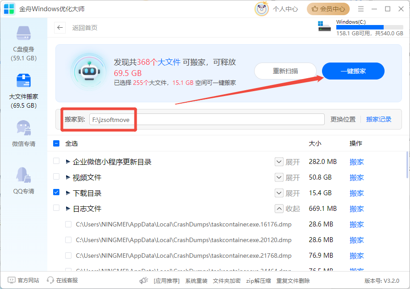Uncheck the 下载目录 checkbox
This screenshot has width=410, height=289.
(x=56, y=192)
